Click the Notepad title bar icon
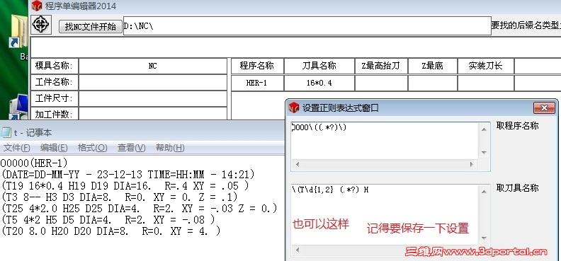This screenshot has height=261, width=561. coord(6,133)
